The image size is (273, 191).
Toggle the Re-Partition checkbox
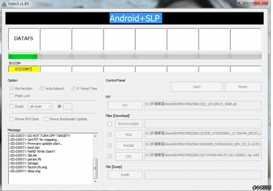pyautogui.click(x=12, y=88)
